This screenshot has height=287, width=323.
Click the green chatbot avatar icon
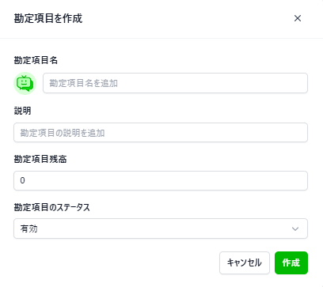[25, 83]
